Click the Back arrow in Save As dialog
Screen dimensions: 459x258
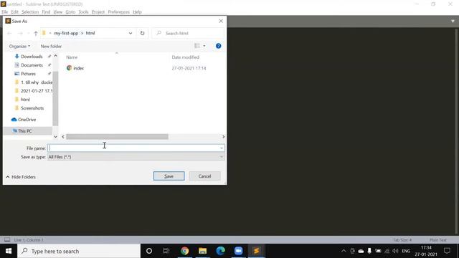pos(9,34)
